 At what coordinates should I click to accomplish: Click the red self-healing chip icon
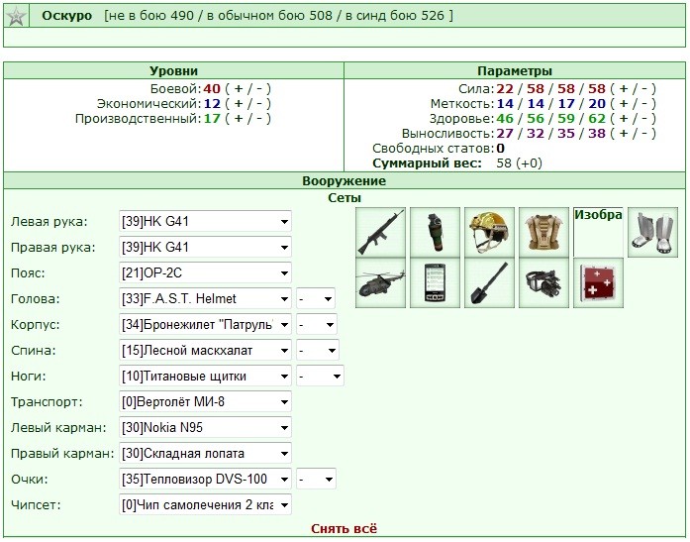point(598,283)
